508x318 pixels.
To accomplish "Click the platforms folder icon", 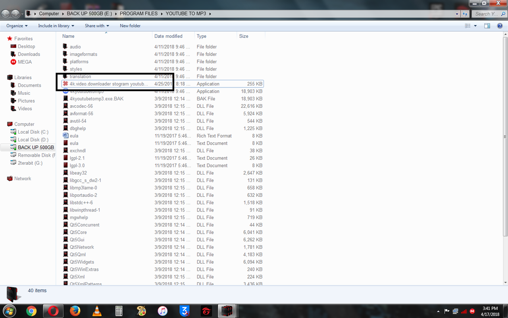I will point(65,62).
